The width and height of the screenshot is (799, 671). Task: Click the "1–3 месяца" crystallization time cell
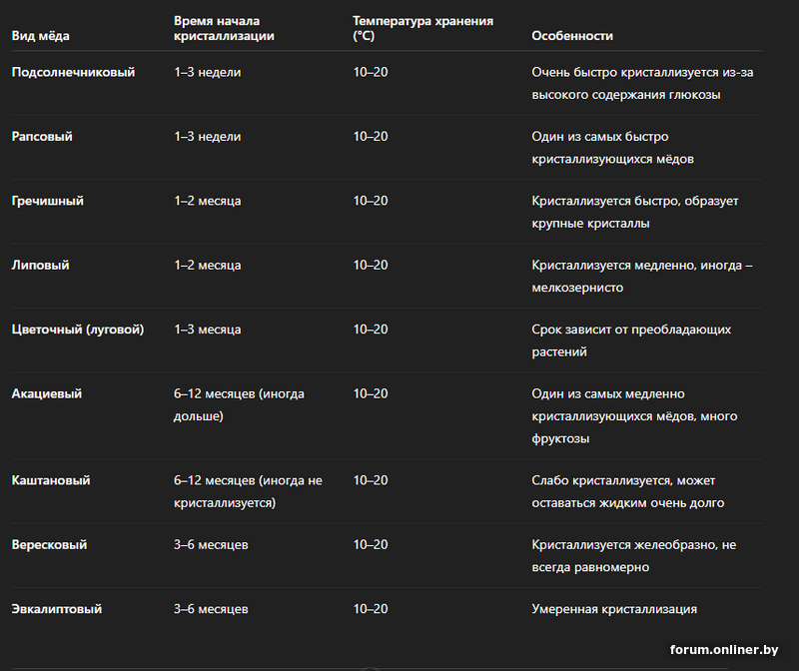coord(207,330)
